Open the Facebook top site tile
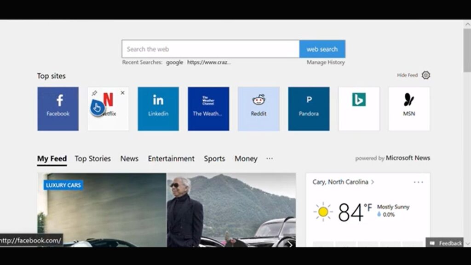The image size is (471, 265). [x=58, y=109]
